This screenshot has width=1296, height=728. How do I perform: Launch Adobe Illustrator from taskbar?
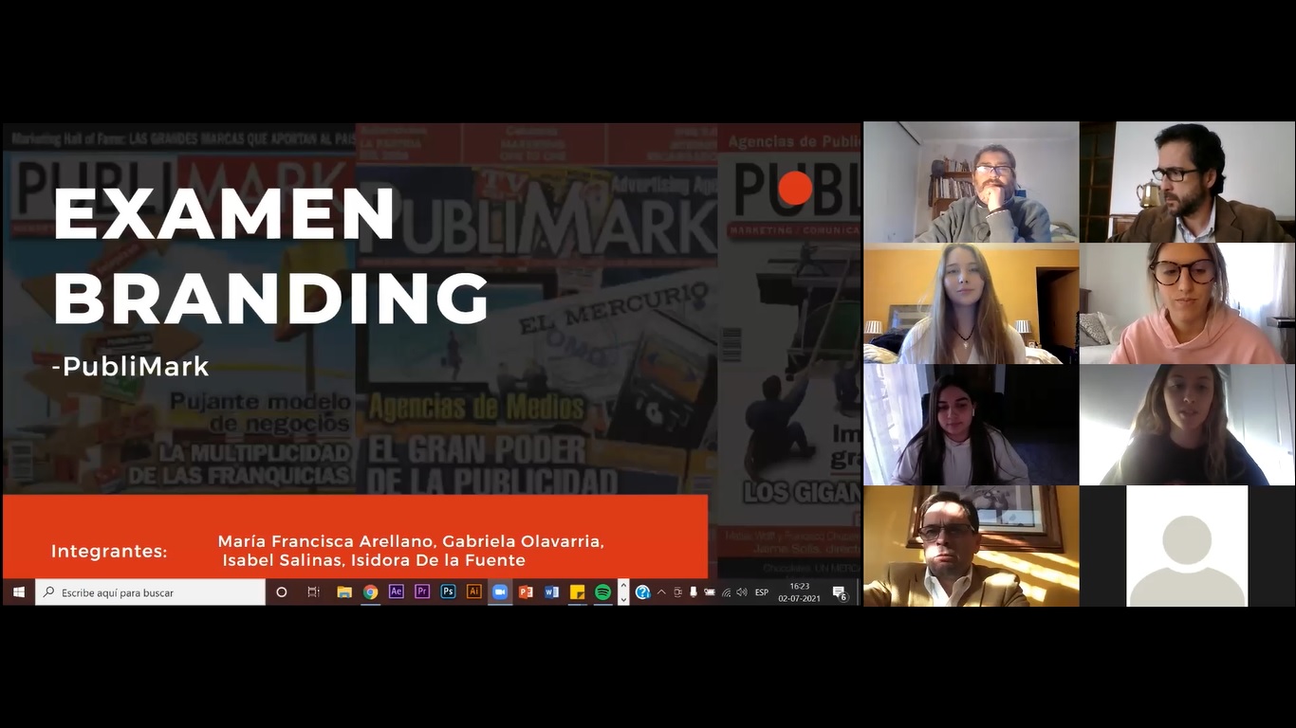point(473,592)
